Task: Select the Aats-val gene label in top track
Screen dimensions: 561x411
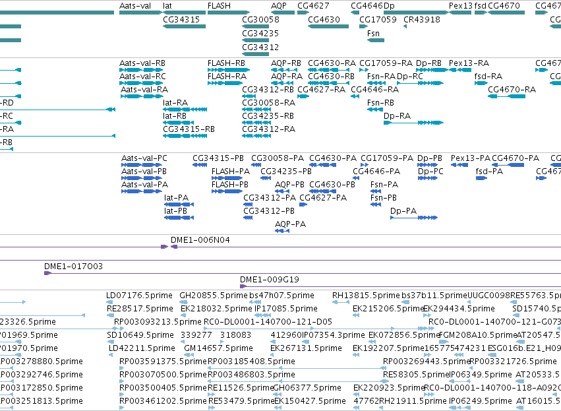Action: coord(135,6)
